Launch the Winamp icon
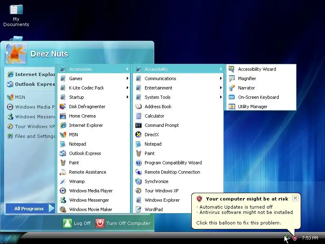This screenshot has height=244, width=325. pos(63,181)
